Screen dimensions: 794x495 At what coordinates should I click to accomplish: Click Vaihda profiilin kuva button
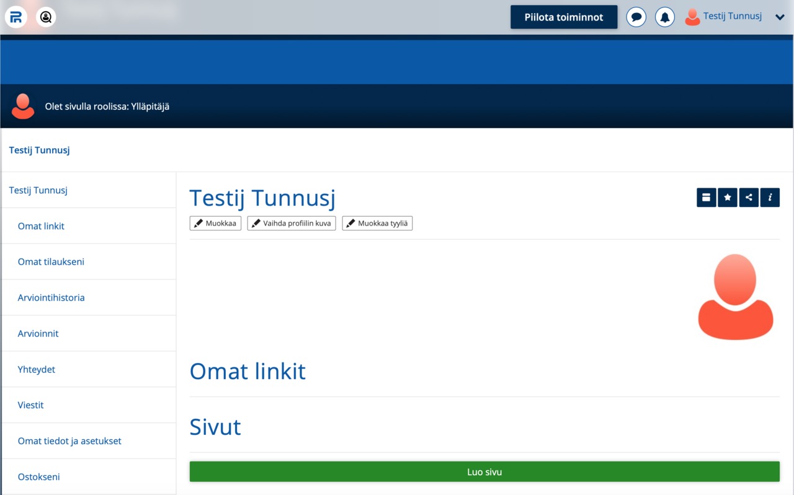coord(291,223)
